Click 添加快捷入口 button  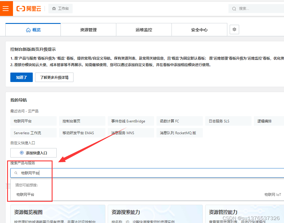tap(34, 153)
